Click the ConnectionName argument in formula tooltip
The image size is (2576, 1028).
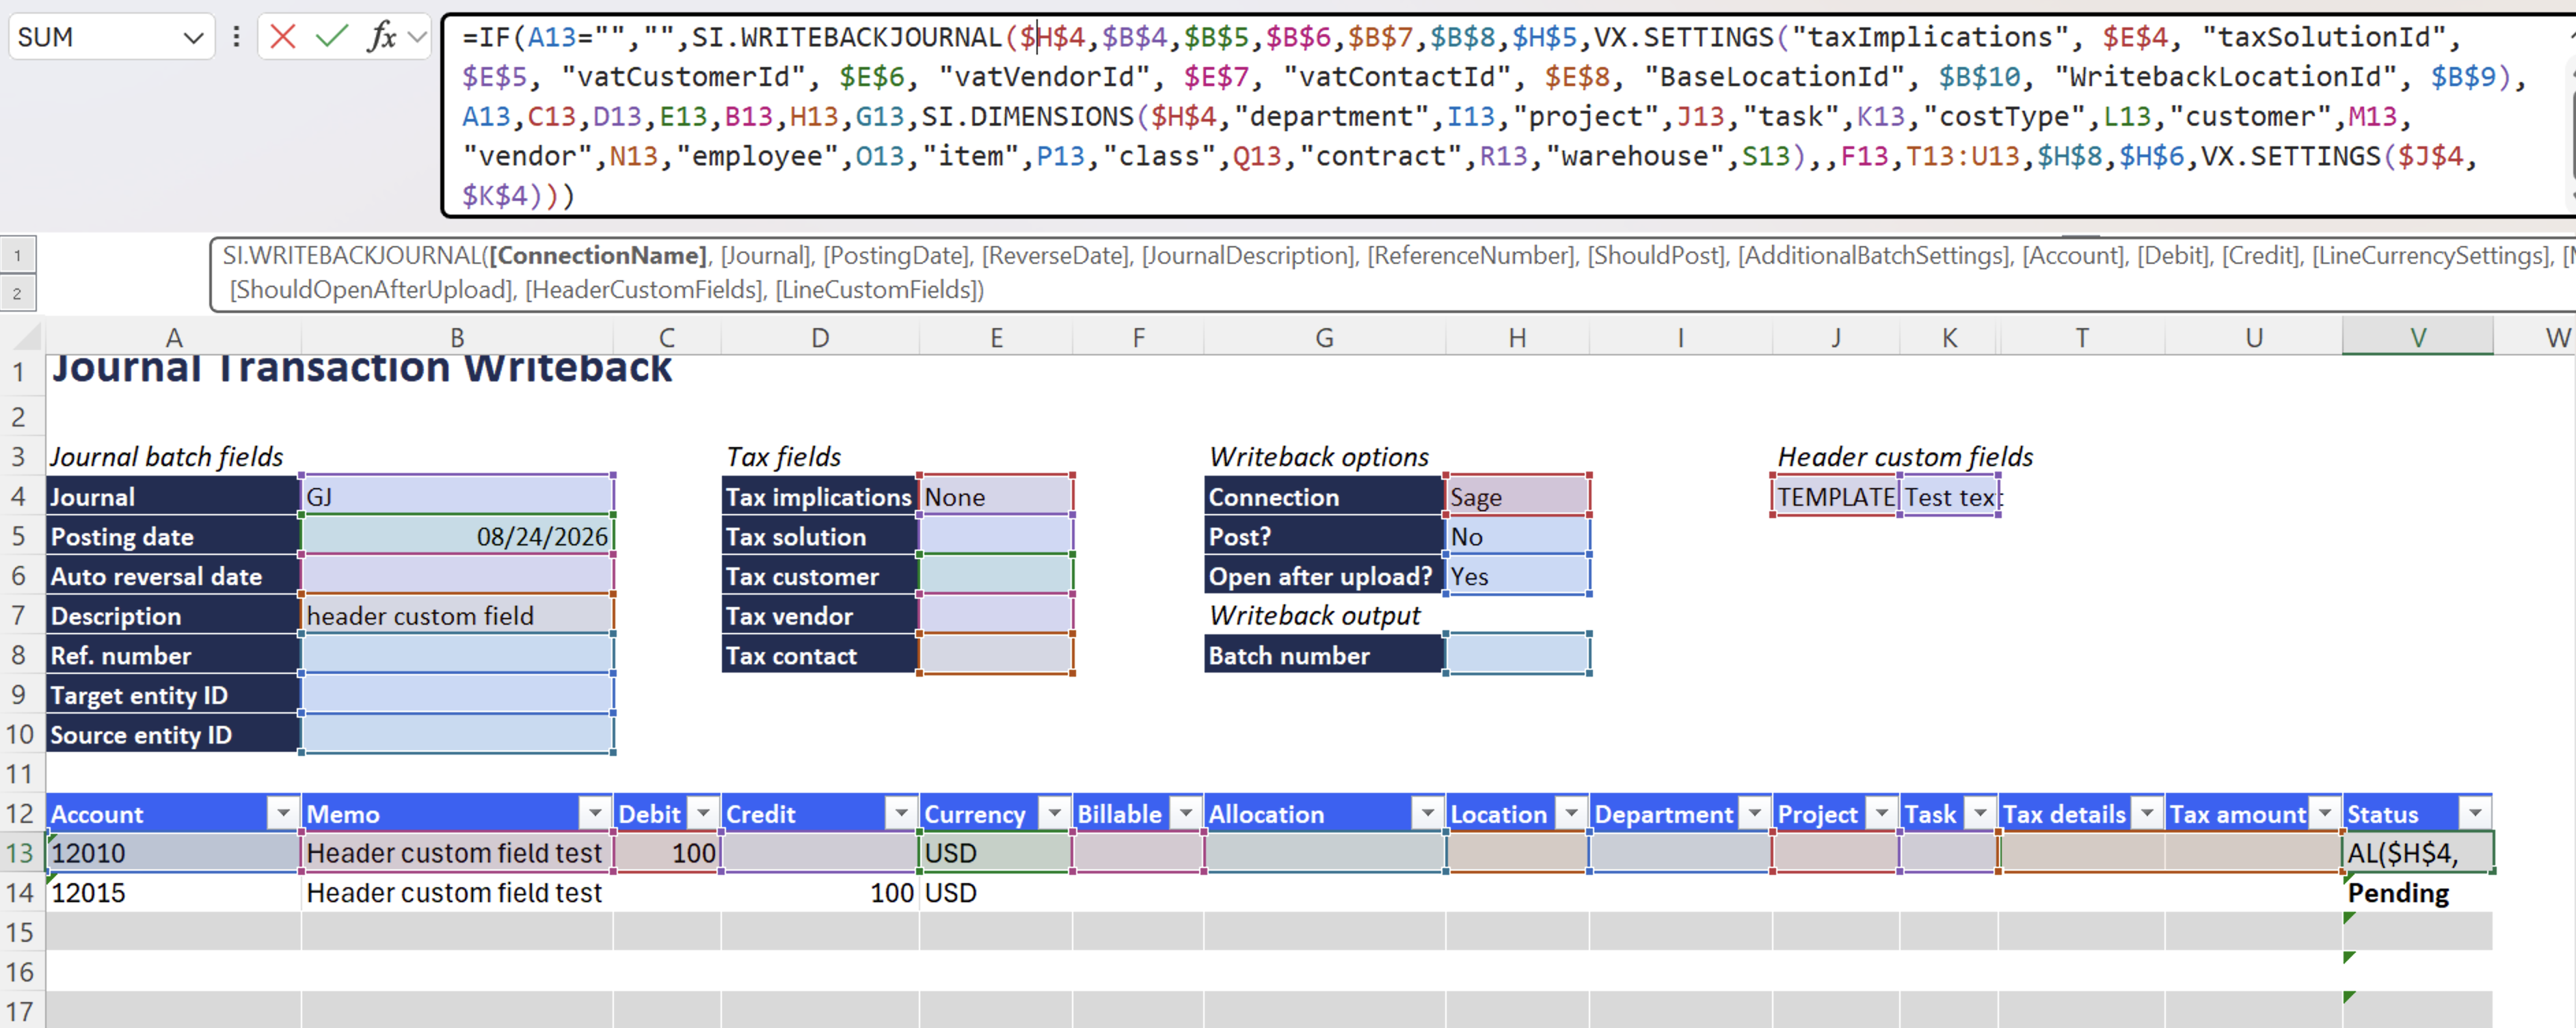coord(598,256)
